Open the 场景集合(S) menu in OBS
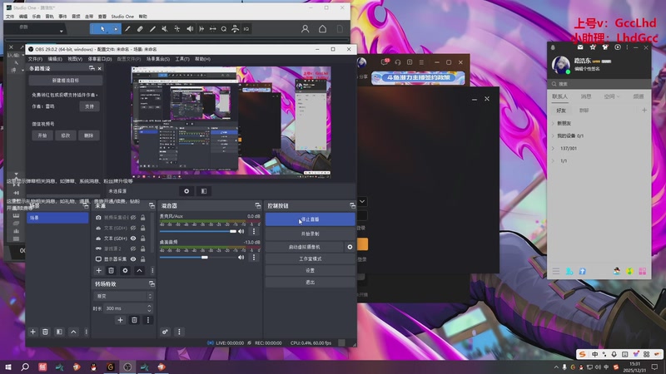 [x=158, y=59]
